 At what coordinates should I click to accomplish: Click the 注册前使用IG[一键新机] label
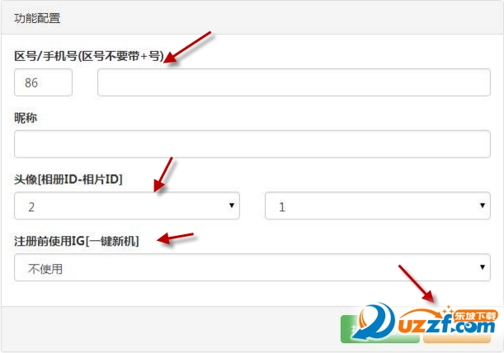click(x=77, y=241)
